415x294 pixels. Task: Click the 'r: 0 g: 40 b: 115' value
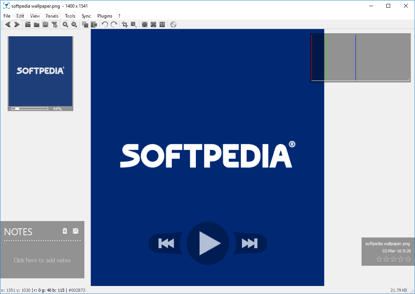49,290
